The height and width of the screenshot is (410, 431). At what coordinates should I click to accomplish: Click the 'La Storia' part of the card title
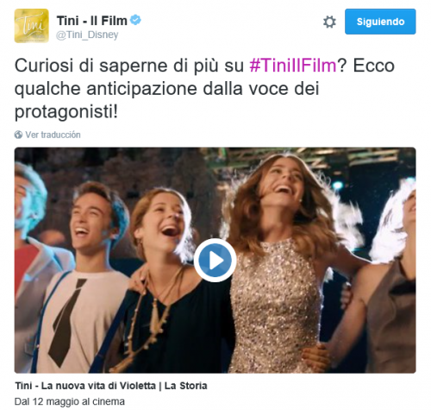point(185,386)
